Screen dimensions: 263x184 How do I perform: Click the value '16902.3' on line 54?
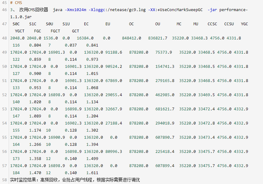click(73, 123)
